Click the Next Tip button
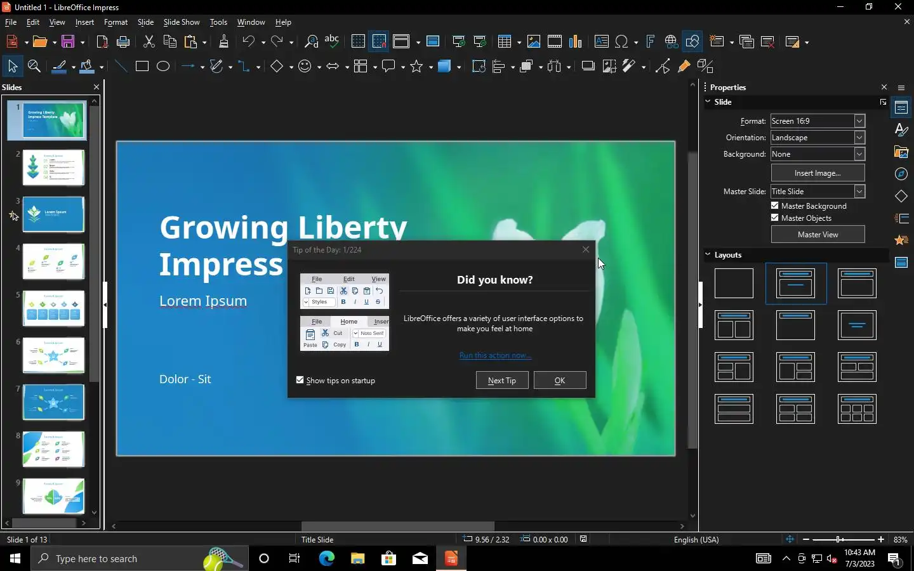The image size is (914, 571). tap(502, 380)
